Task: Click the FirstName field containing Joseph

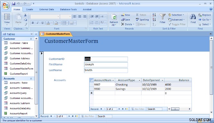Action: tap(106, 65)
